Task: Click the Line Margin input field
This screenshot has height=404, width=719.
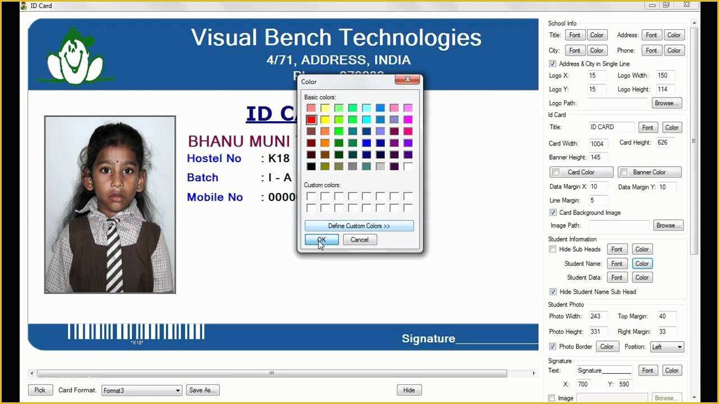Action: click(598, 200)
